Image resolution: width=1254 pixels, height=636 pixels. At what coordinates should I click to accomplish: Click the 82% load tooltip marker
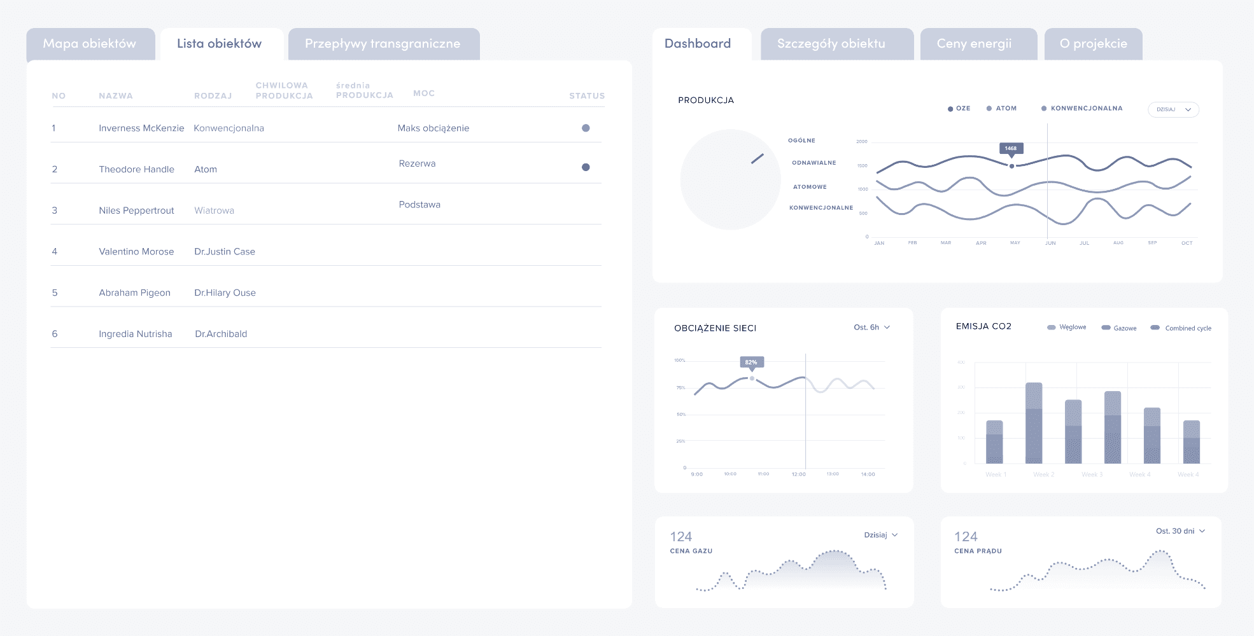tap(751, 363)
